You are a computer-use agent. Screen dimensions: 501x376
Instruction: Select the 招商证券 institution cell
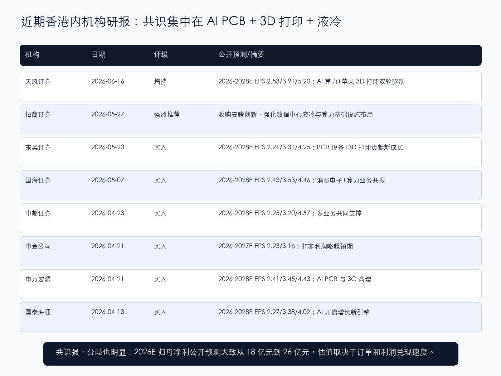pyautogui.click(x=38, y=115)
